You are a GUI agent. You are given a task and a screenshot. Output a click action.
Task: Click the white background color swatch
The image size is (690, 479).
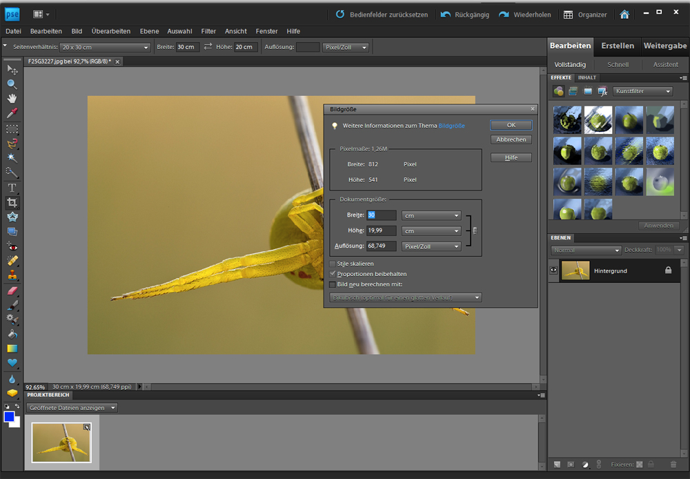[x=17, y=424]
